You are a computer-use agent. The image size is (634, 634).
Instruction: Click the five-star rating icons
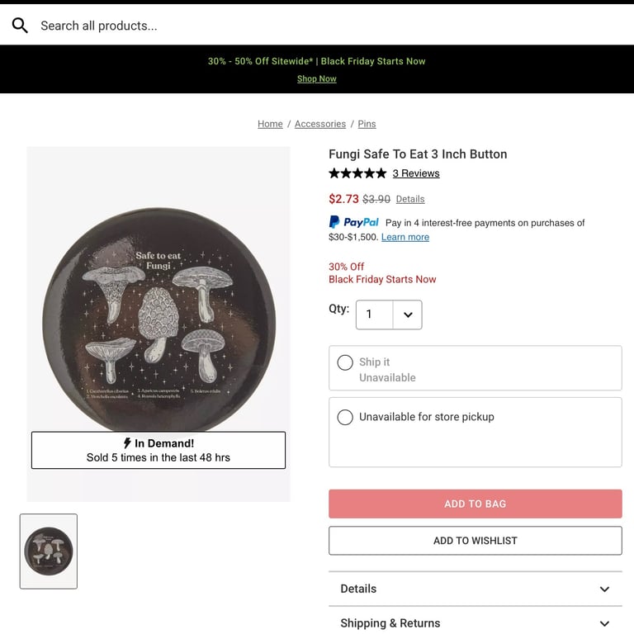pos(357,173)
